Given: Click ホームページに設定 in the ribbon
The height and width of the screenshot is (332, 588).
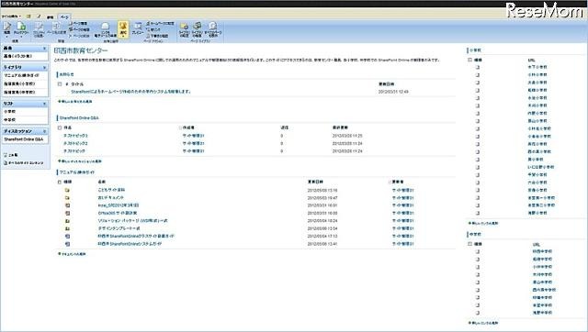Looking at the screenshot, I should 160,24.
